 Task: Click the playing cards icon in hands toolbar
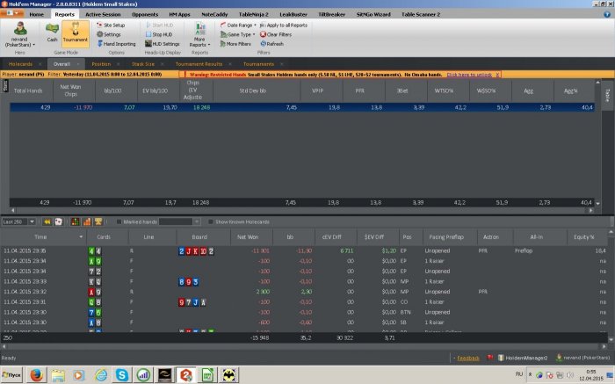tap(59, 222)
